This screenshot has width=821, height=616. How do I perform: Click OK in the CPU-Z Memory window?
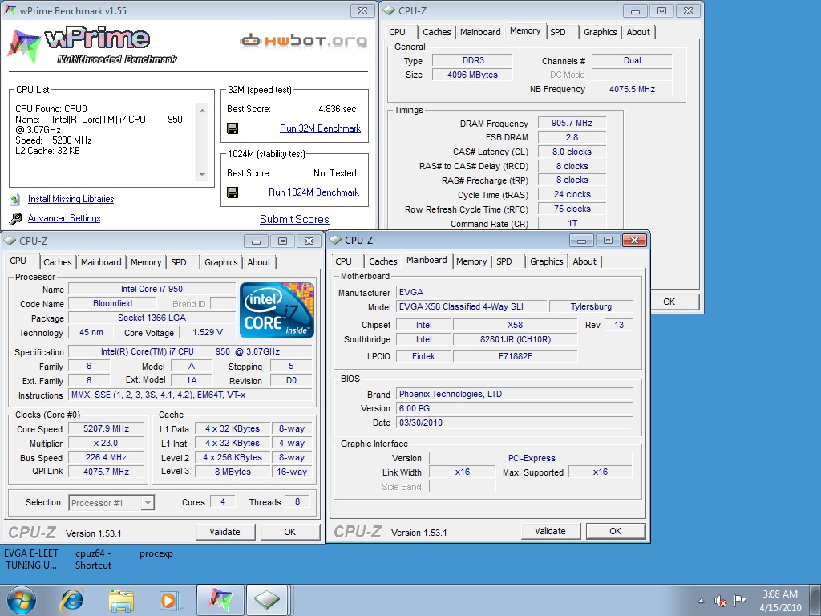tap(669, 302)
